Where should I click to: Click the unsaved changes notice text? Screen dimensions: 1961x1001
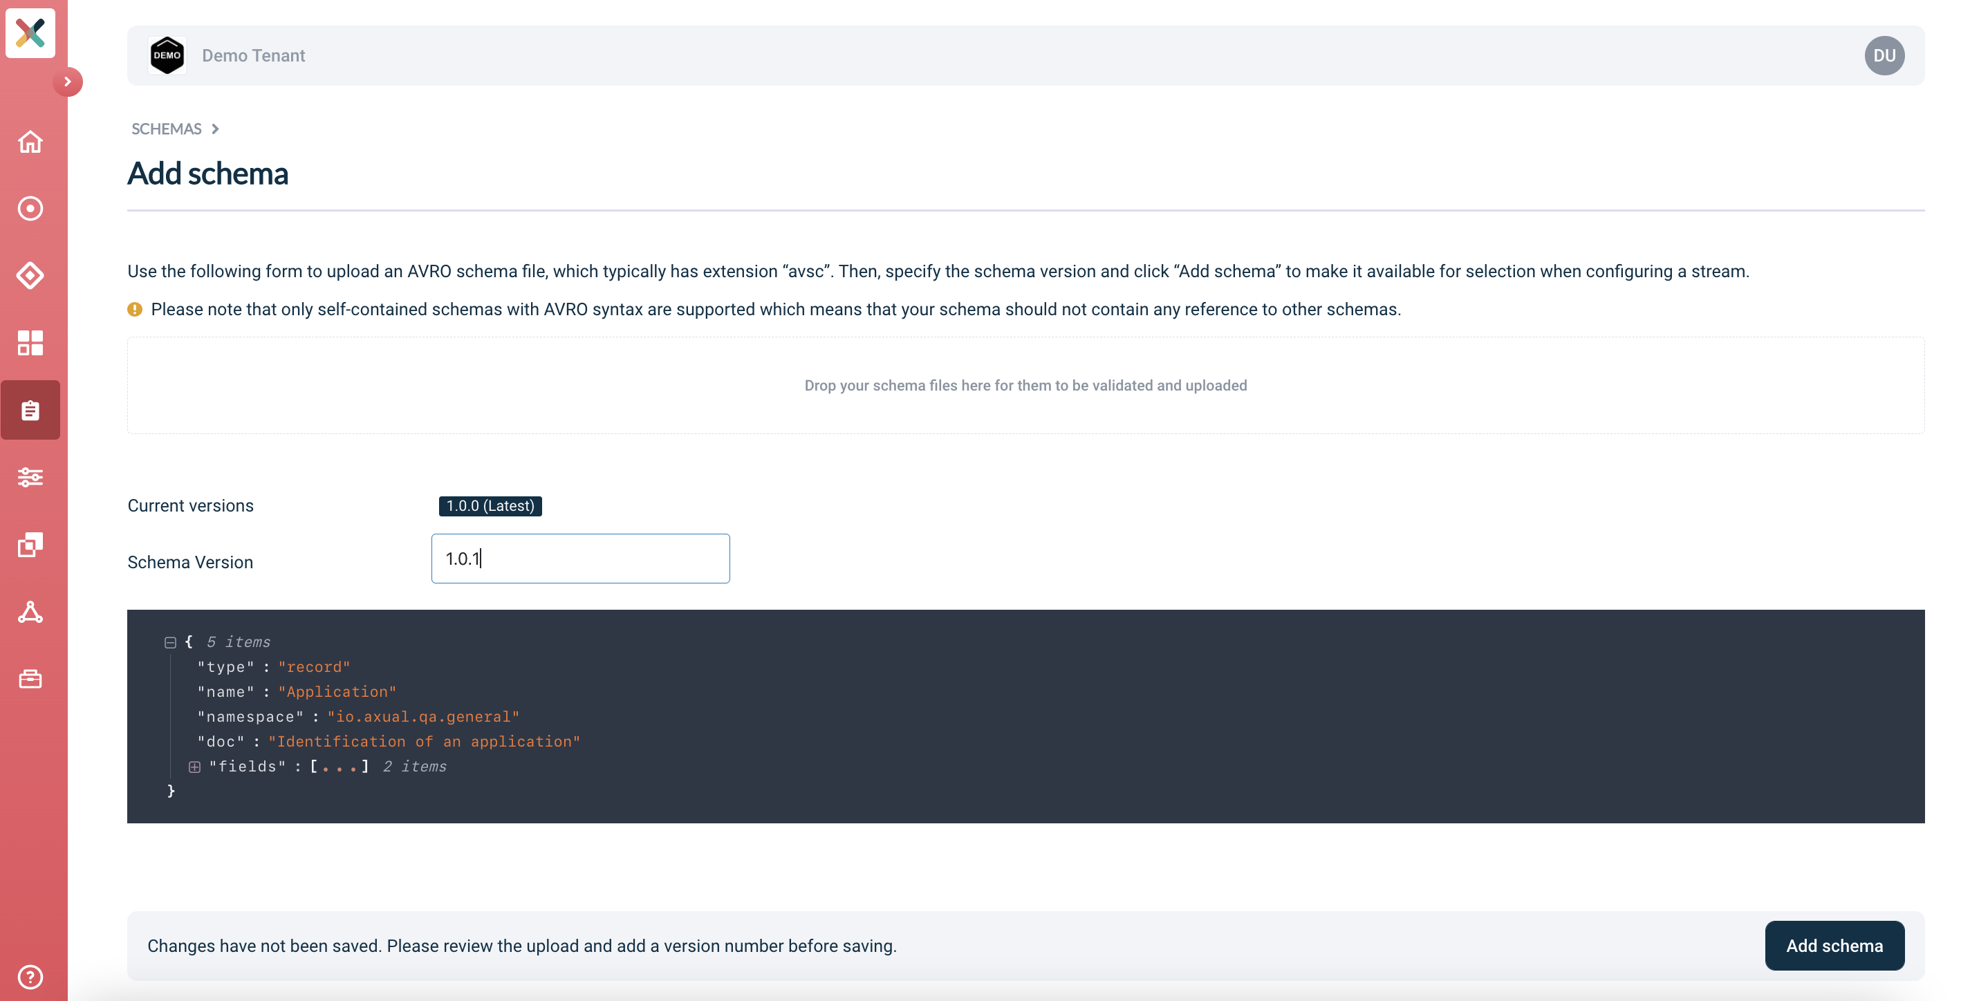(x=522, y=946)
